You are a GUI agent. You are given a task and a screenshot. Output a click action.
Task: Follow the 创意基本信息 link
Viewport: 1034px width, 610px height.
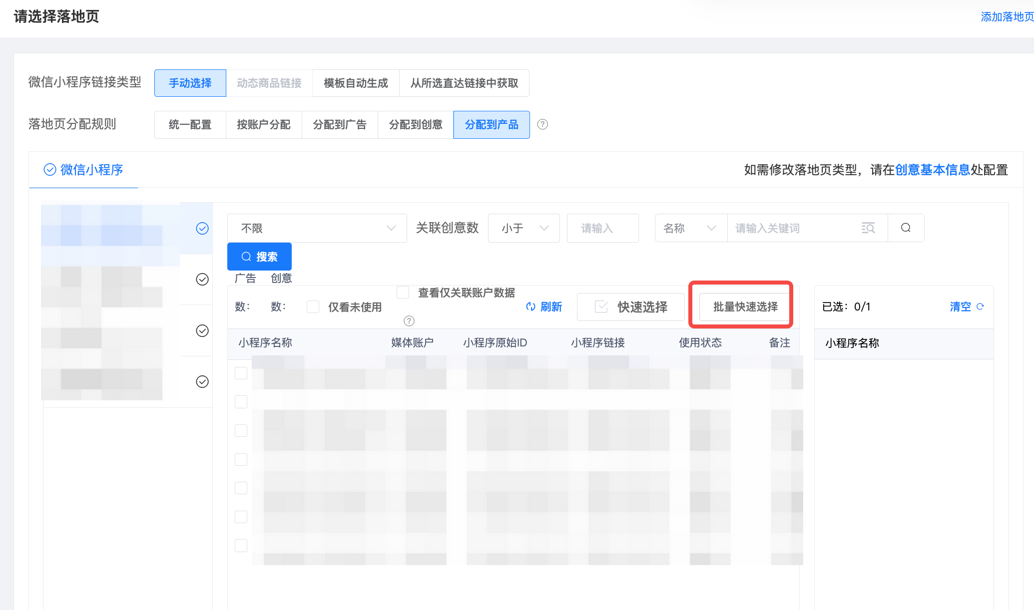pyautogui.click(x=932, y=170)
